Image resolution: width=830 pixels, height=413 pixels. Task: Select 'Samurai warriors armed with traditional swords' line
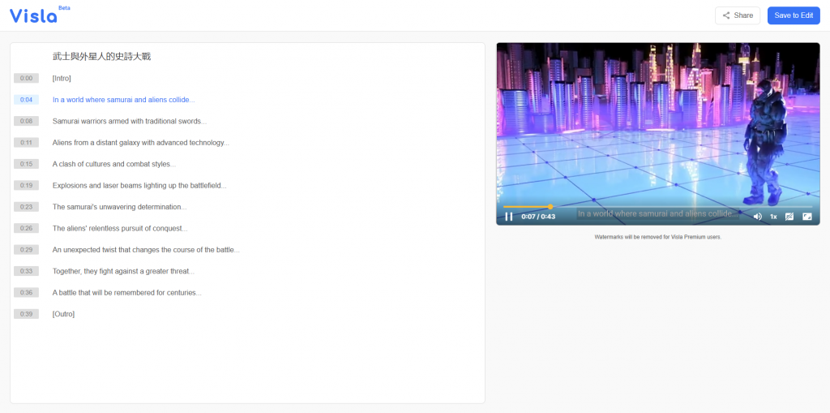[130, 122]
